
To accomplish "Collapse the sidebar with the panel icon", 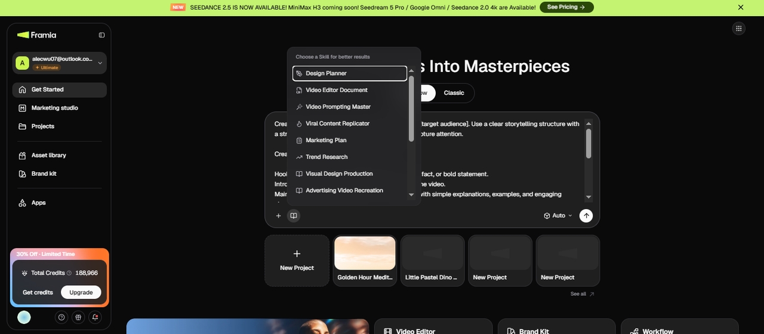I will 101,35.
